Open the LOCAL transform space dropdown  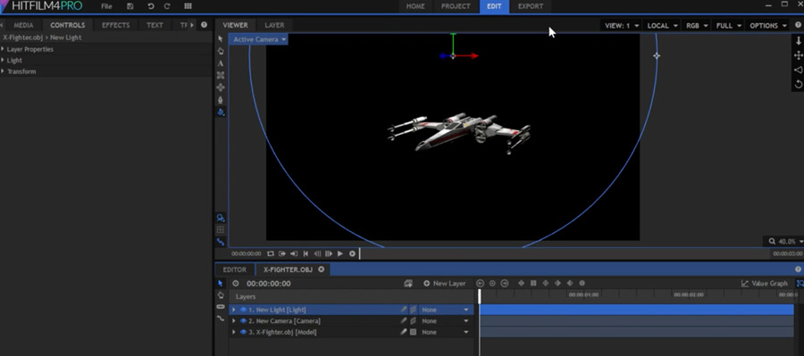[662, 26]
